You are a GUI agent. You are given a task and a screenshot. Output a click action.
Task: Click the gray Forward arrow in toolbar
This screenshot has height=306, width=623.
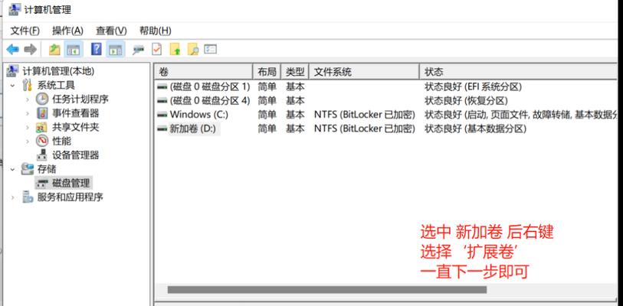[x=30, y=50]
